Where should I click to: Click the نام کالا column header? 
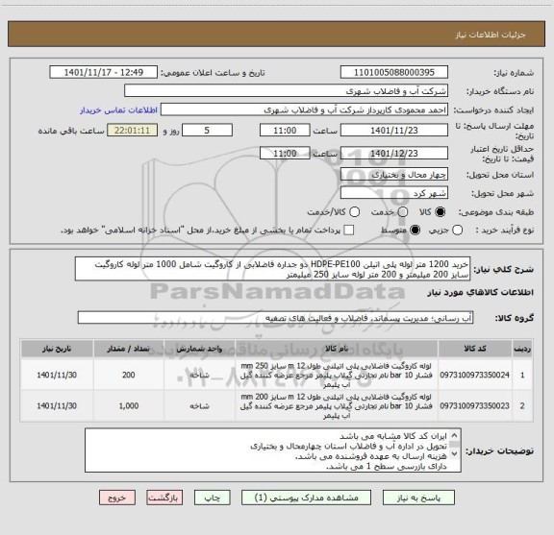pyautogui.click(x=337, y=349)
